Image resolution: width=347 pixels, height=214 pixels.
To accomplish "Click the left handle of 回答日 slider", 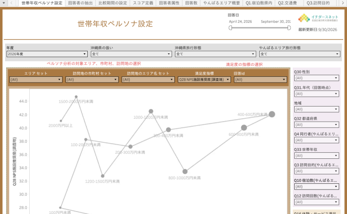I will click(x=231, y=28).
